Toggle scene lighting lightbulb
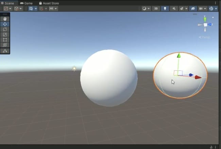 coord(165,9)
